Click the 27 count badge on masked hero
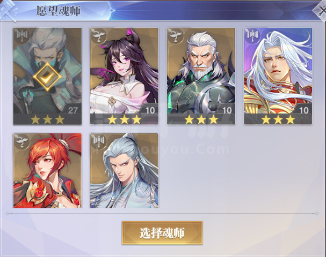The height and width of the screenshot is (257, 326). click(x=73, y=110)
